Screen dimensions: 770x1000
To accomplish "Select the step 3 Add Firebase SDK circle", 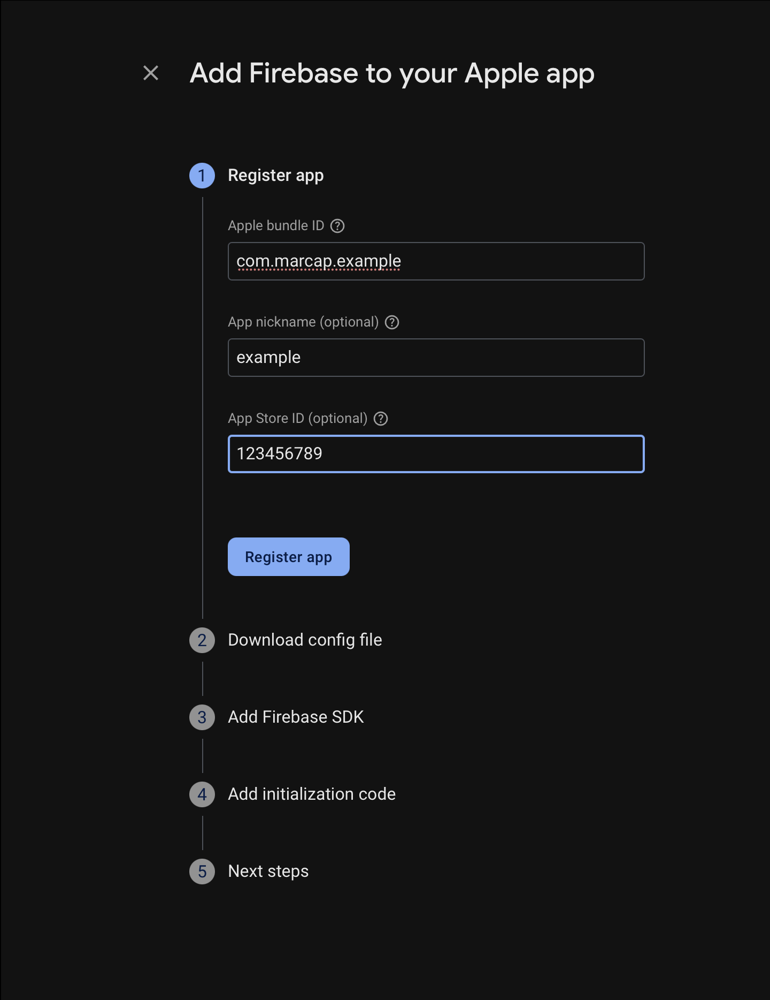I will [202, 717].
